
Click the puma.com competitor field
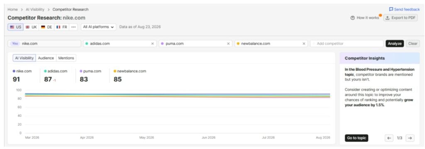click(x=195, y=43)
